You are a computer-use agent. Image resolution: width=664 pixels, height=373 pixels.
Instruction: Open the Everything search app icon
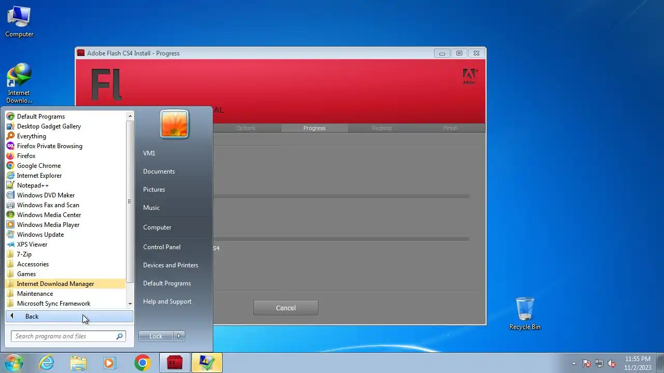pyautogui.click(x=10, y=136)
